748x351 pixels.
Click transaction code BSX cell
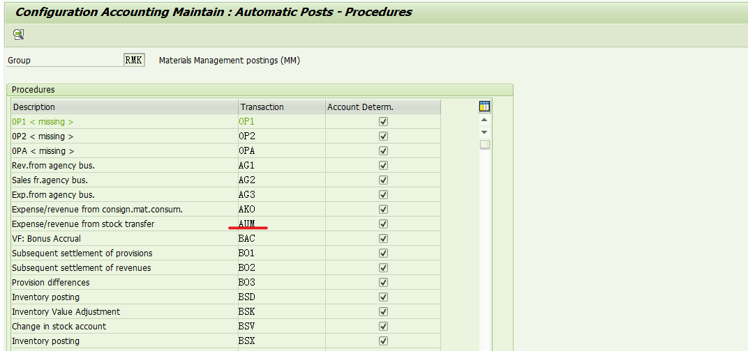pyautogui.click(x=282, y=341)
